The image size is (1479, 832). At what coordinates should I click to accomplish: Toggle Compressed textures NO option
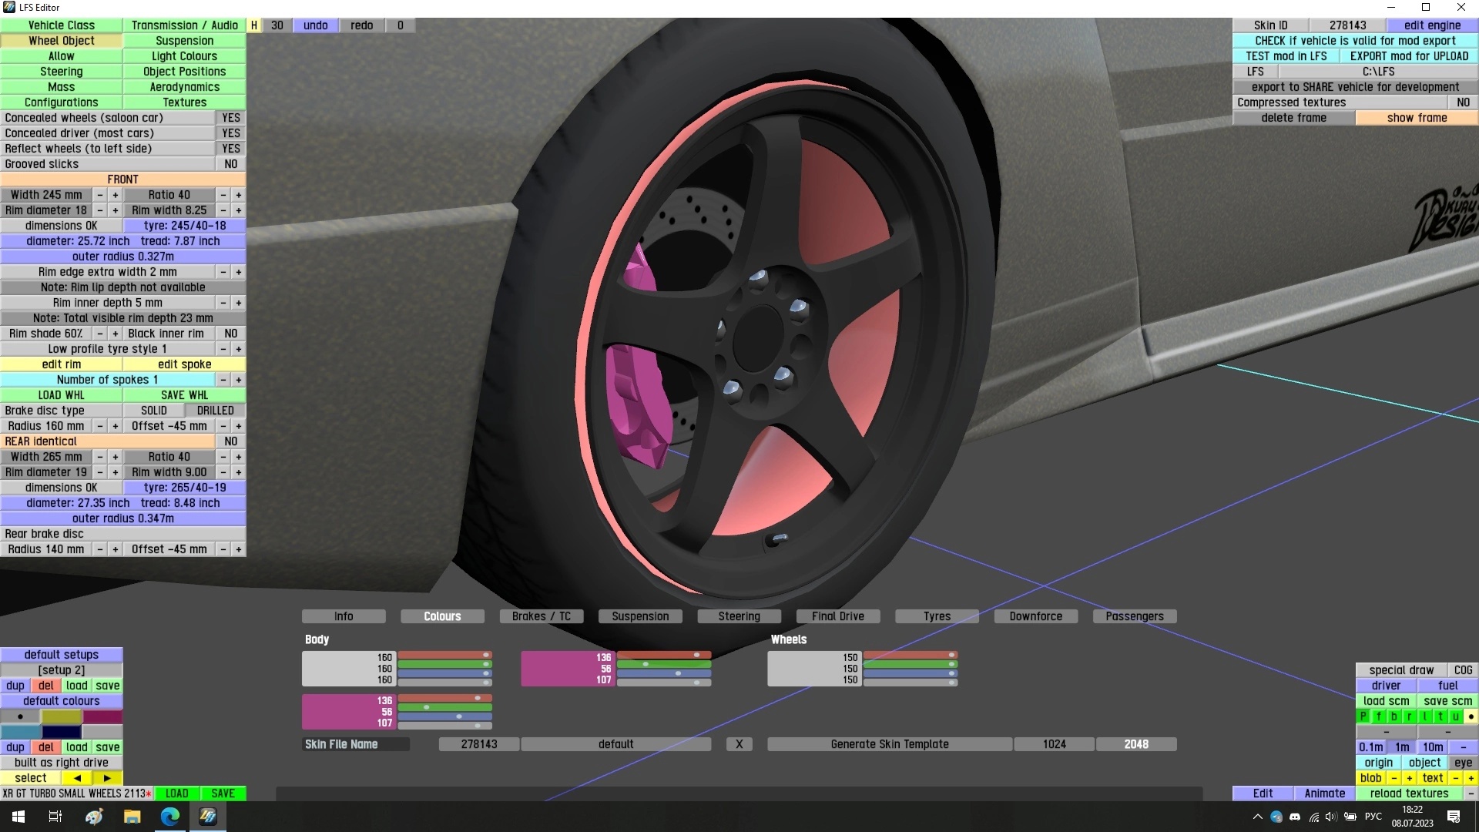1463,102
